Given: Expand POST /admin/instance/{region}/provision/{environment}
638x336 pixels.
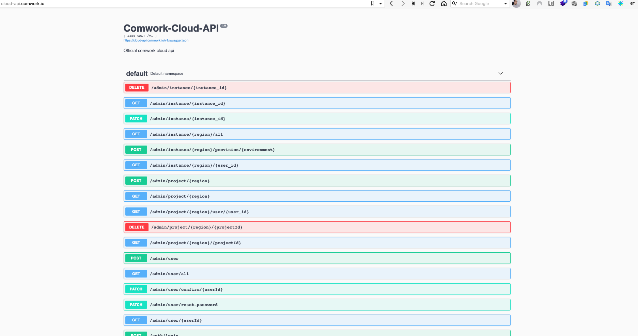Looking at the screenshot, I should (x=317, y=150).
